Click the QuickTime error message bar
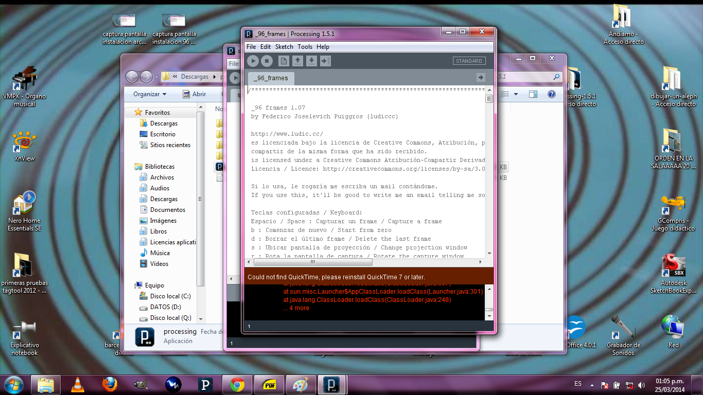This screenshot has height=395, width=703. [368, 277]
